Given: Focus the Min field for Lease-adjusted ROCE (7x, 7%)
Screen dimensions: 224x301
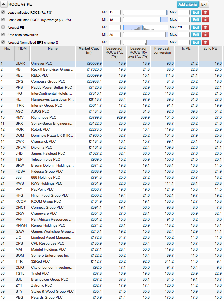Looking at the screenshot, I should point(115,12).
